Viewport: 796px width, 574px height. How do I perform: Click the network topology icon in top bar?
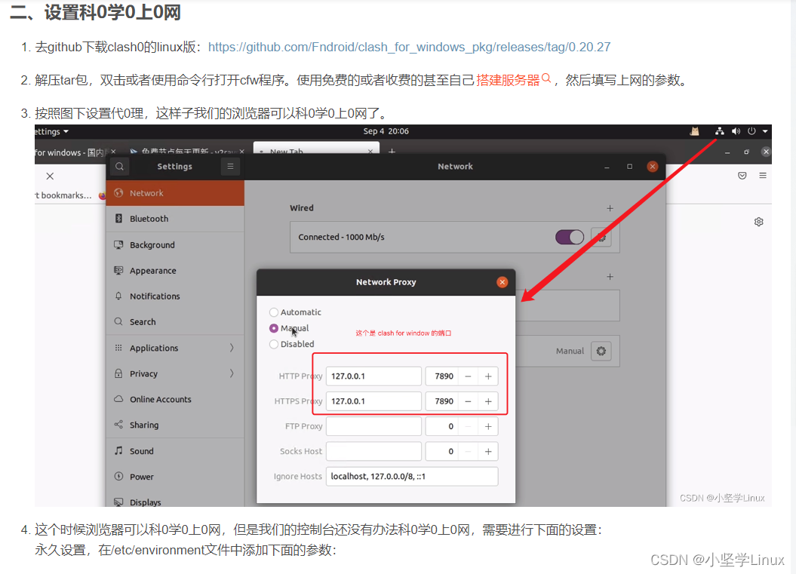tap(719, 130)
